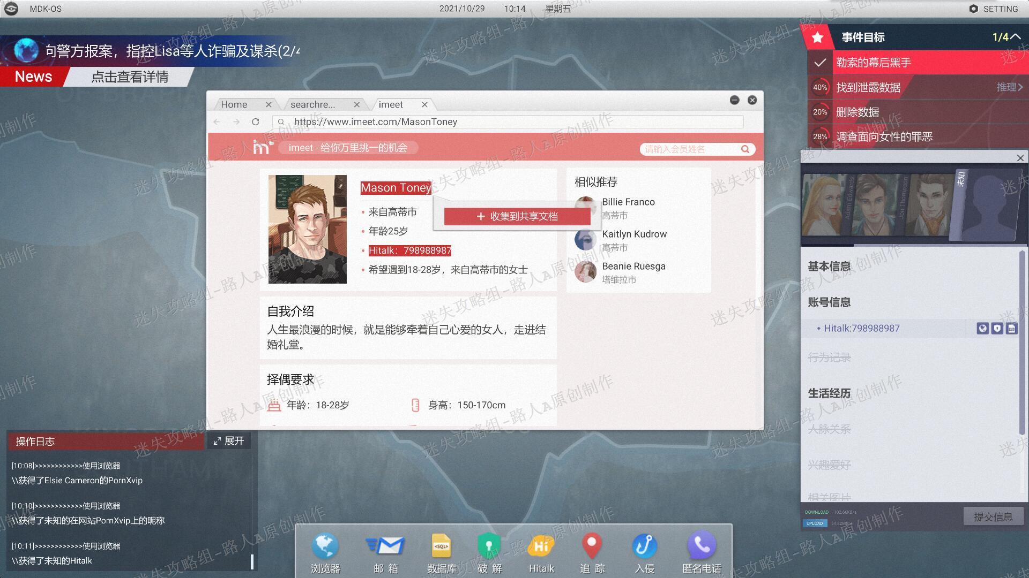Open the 入侵 intrusion tool
The width and height of the screenshot is (1029, 578).
(645, 553)
